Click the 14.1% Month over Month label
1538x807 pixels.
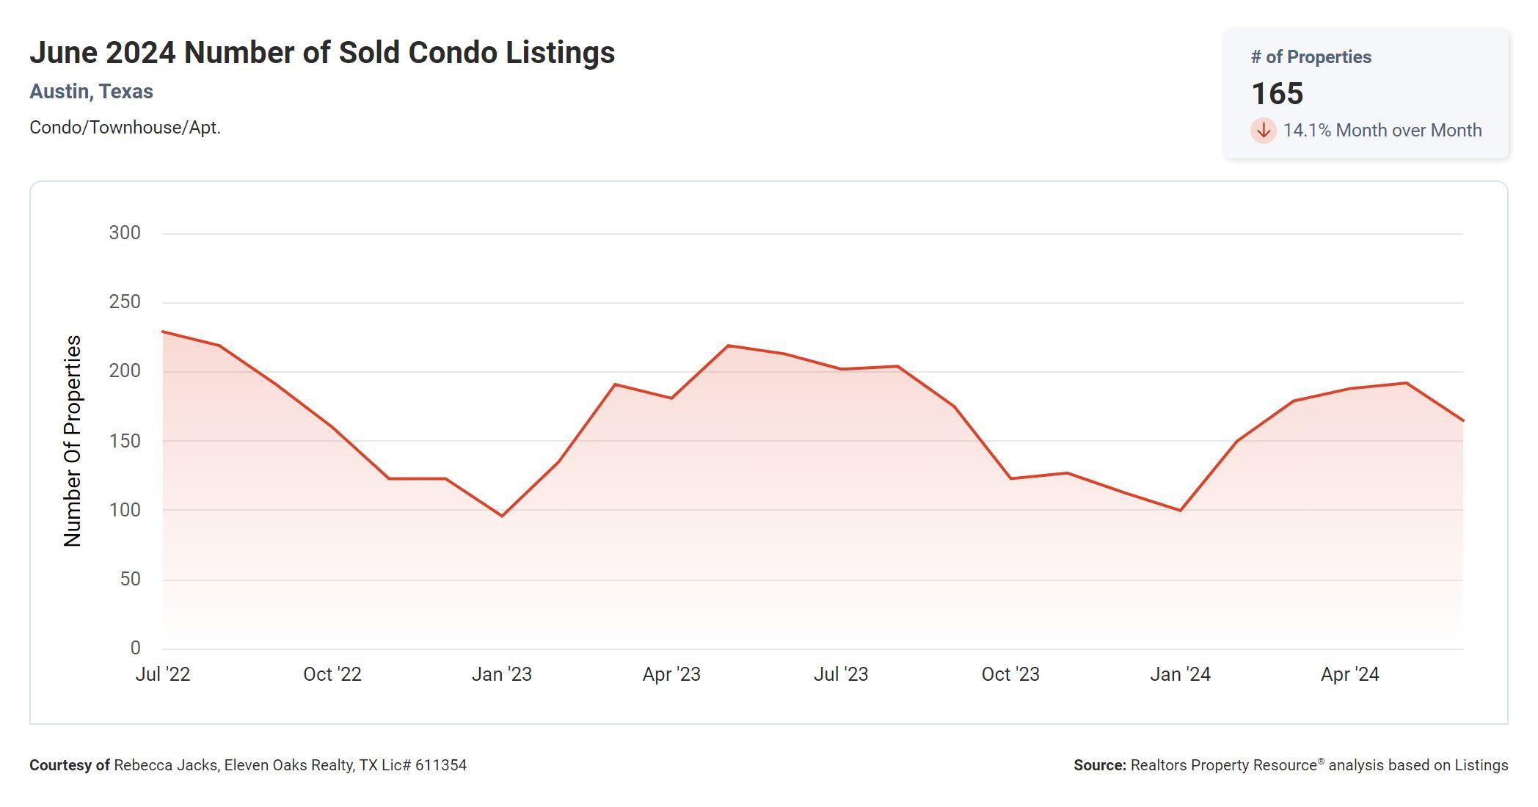(1382, 131)
